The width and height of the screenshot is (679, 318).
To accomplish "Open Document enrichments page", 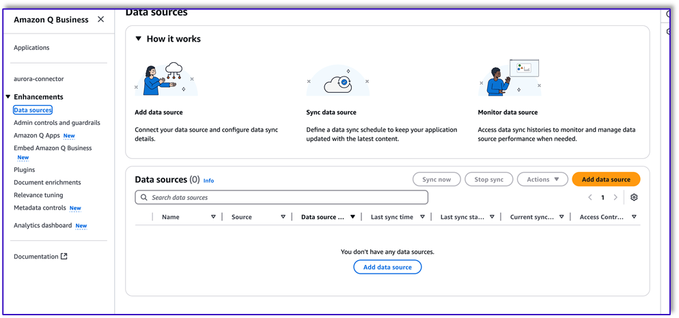I will click(47, 182).
